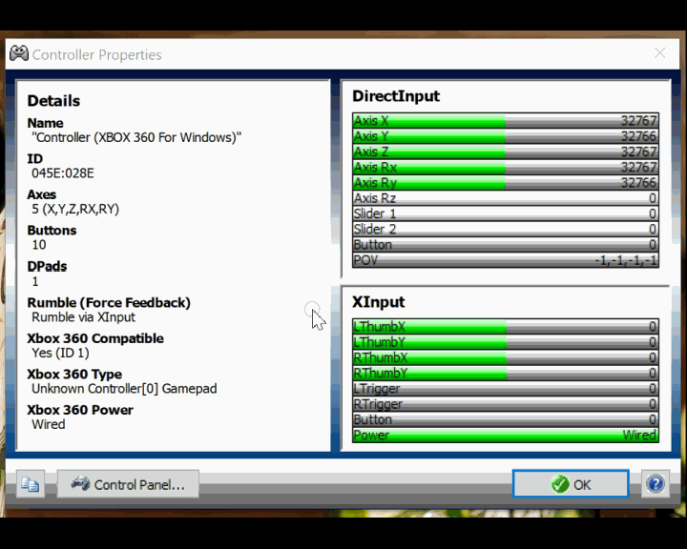Image resolution: width=687 pixels, height=549 pixels.
Task: Open help with the question mark icon
Action: point(656,484)
